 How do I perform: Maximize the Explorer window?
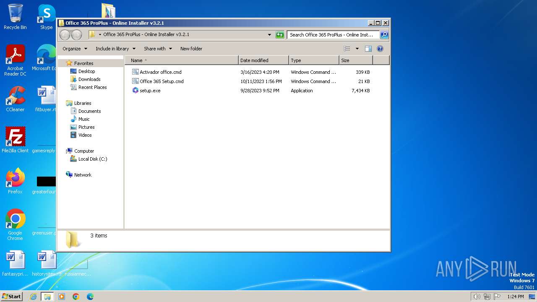[x=378, y=23]
